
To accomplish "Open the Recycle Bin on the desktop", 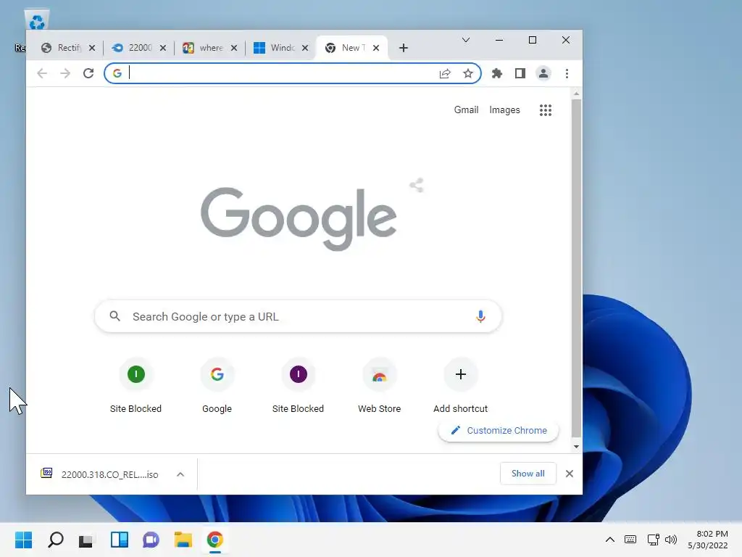I will [x=36, y=21].
